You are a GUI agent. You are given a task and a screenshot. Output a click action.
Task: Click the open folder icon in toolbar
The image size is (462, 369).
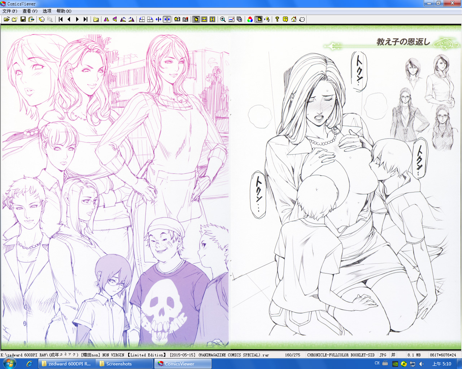[x=6, y=19]
